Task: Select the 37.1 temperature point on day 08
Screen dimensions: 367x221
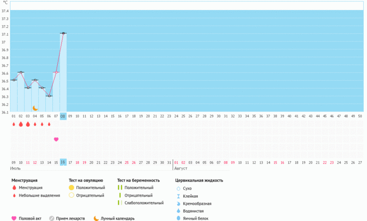Action: (63, 33)
